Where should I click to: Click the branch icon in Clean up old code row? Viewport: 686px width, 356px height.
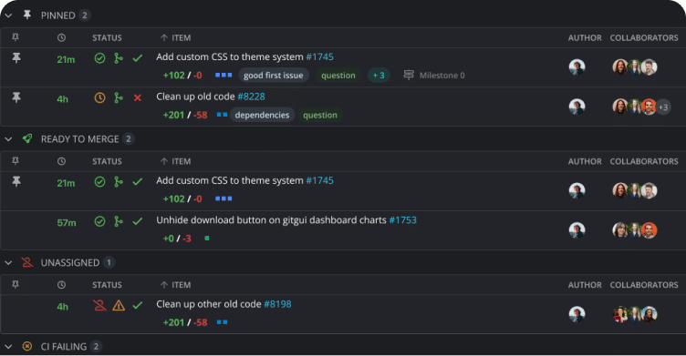coord(118,97)
